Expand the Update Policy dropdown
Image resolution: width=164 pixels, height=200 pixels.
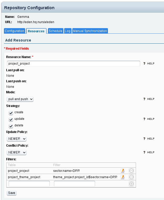coord(17,139)
